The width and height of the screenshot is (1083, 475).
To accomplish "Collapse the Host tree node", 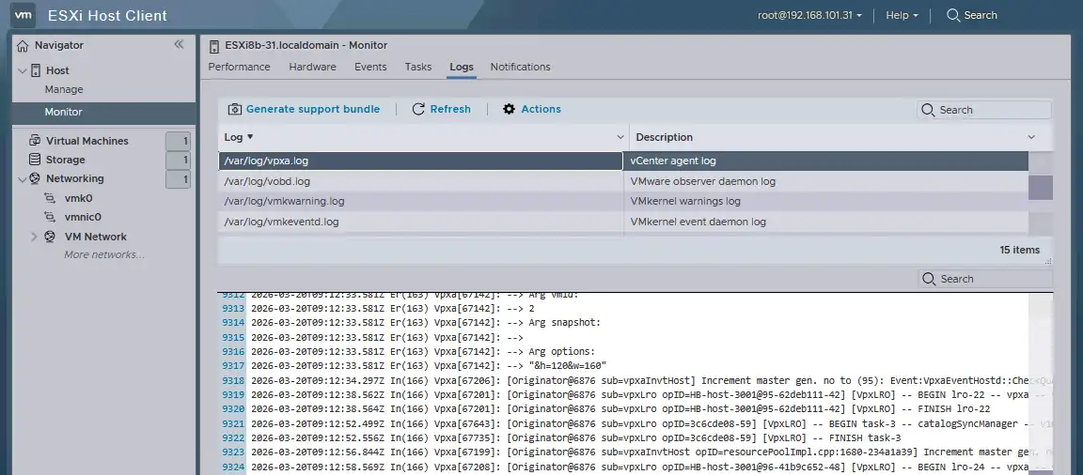I will coord(23,70).
